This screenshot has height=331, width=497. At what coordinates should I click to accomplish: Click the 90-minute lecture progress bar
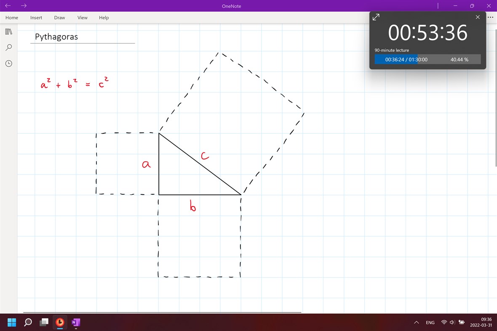pyautogui.click(x=428, y=59)
